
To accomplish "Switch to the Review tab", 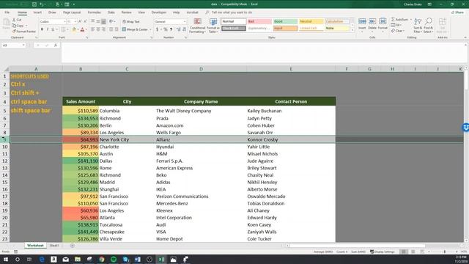I will click(126, 12).
